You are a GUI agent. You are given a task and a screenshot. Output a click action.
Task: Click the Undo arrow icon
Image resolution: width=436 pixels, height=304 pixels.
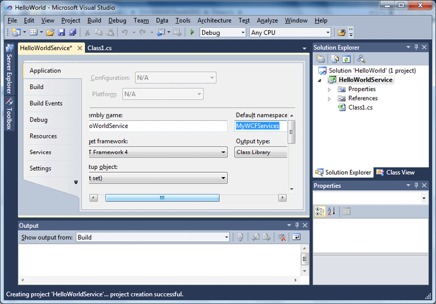tap(125, 33)
